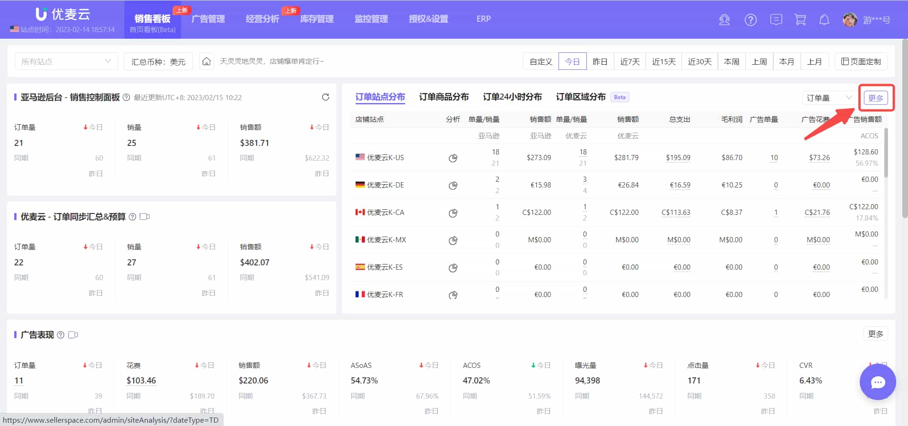Screen dimensions: 908x426
Task: Open the shopping cart icon
Action: [x=800, y=19]
